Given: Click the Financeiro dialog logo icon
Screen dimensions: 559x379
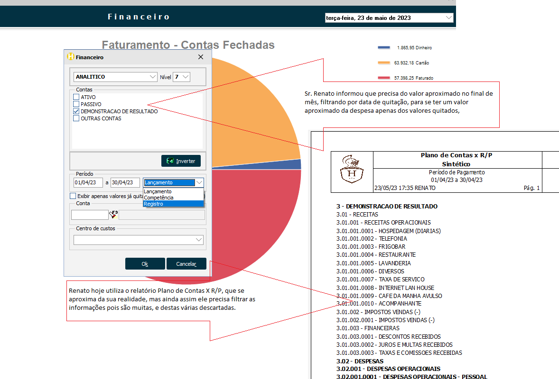Looking at the screenshot, I should [x=71, y=57].
